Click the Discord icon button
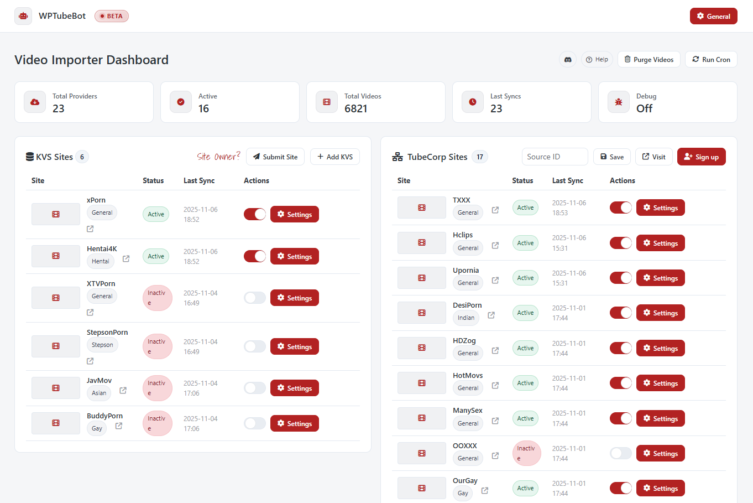Viewport: 753px width, 503px height. pyautogui.click(x=568, y=59)
